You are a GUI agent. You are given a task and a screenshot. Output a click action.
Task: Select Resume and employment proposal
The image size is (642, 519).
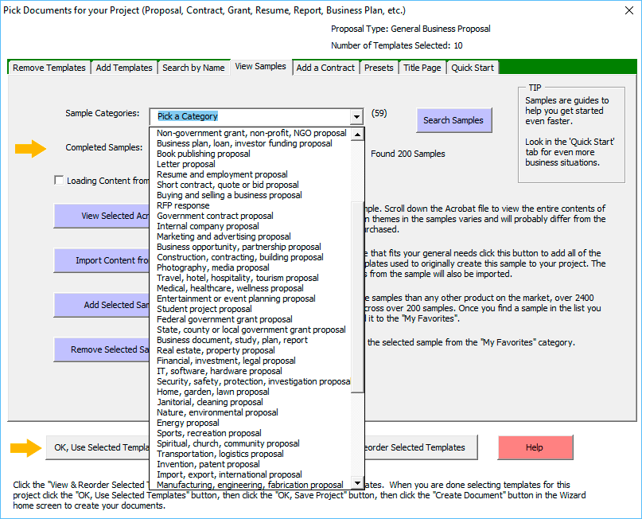[x=251, y=174]
